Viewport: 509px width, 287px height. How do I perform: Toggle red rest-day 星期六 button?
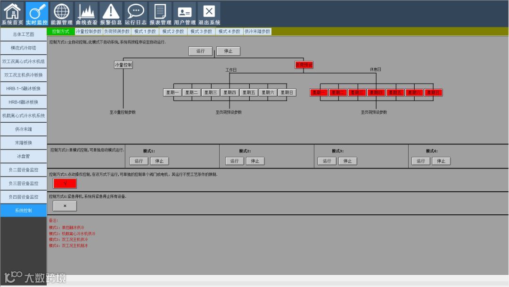414,93
